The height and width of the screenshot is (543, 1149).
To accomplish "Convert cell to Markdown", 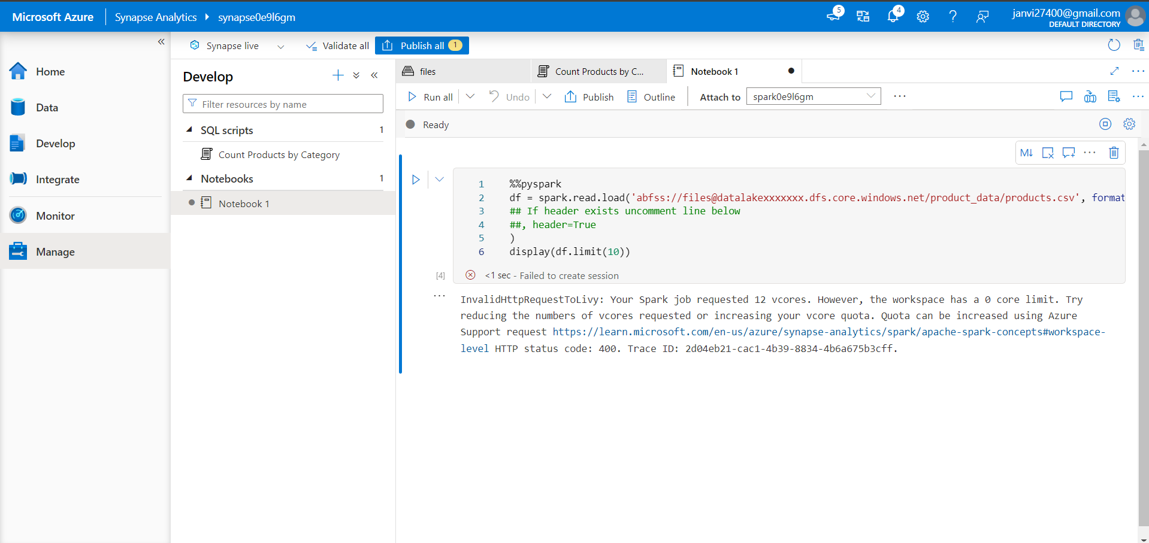I will tap(1026, 153).
